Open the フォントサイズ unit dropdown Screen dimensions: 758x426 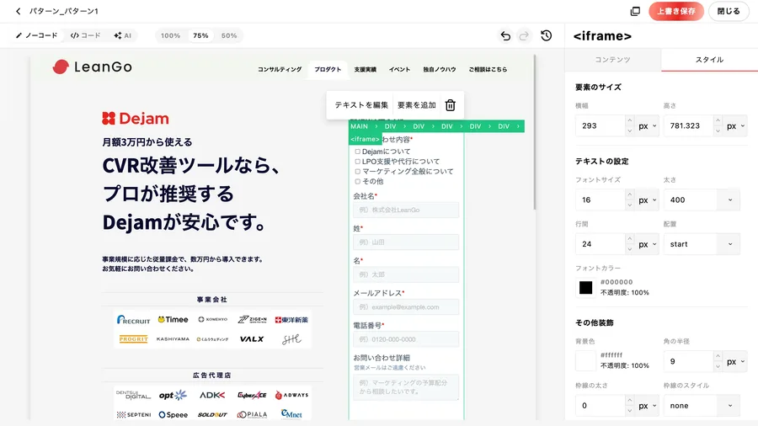(x=648, y=200)
